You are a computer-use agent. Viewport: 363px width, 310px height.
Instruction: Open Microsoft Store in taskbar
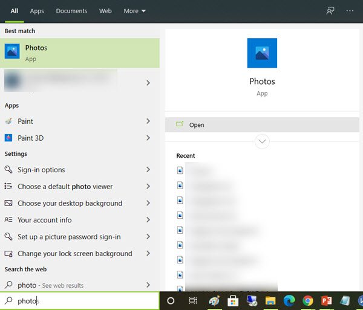[x=233, y=301]
